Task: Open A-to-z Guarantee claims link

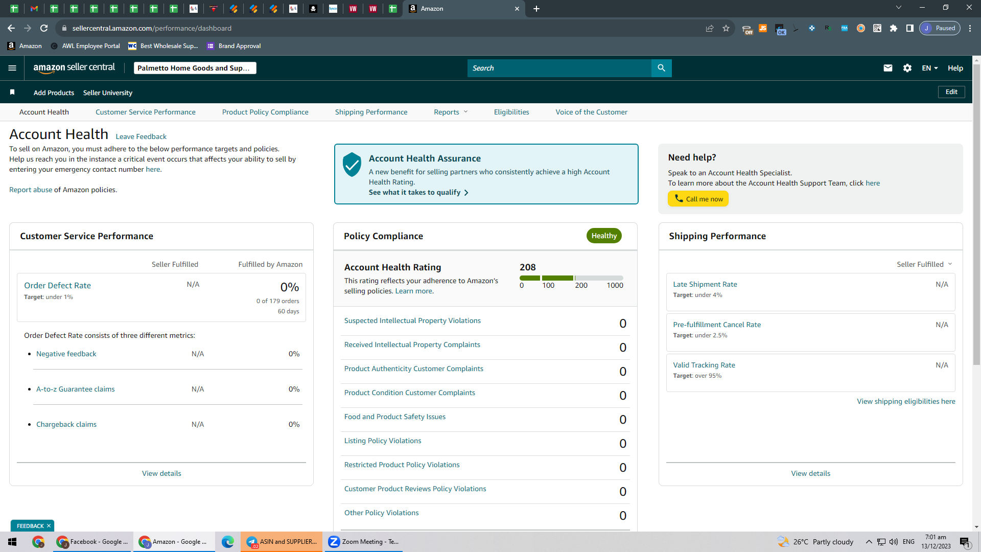Action: [76, 389]
